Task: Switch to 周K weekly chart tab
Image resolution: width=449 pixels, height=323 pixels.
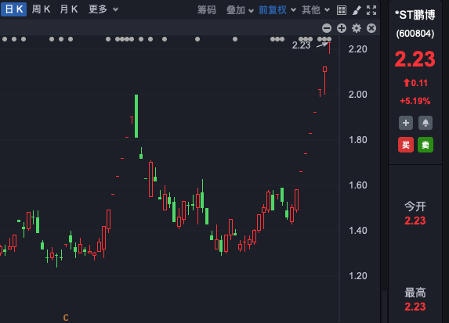Action: pos(42,9)
